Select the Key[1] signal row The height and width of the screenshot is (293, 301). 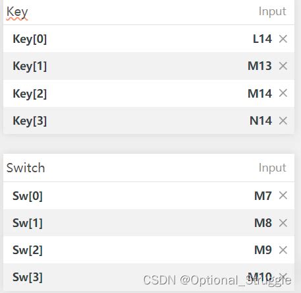pyautogui.click(x=149, y=66)
